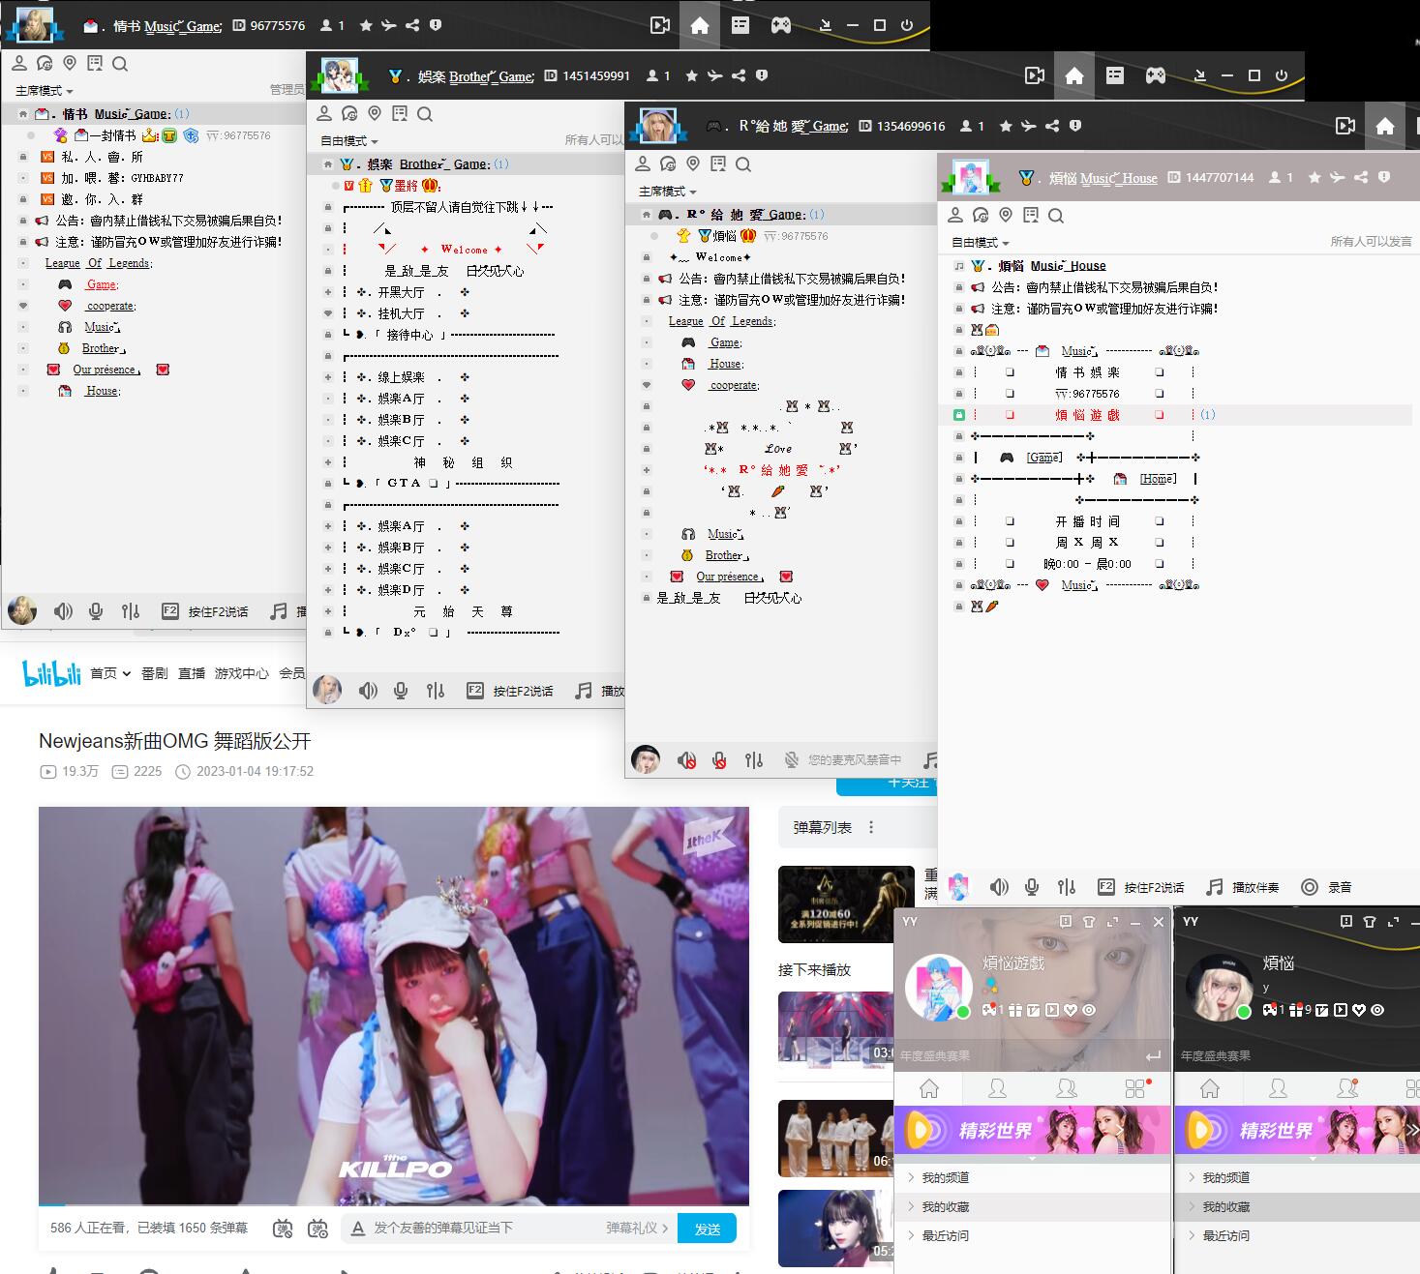Image resolution: width=1420 pixels, height=1274 pixels.
Task: Click 播放伴奏 in 烦恼 Music House window
Action: click(x=1242, y=887)
